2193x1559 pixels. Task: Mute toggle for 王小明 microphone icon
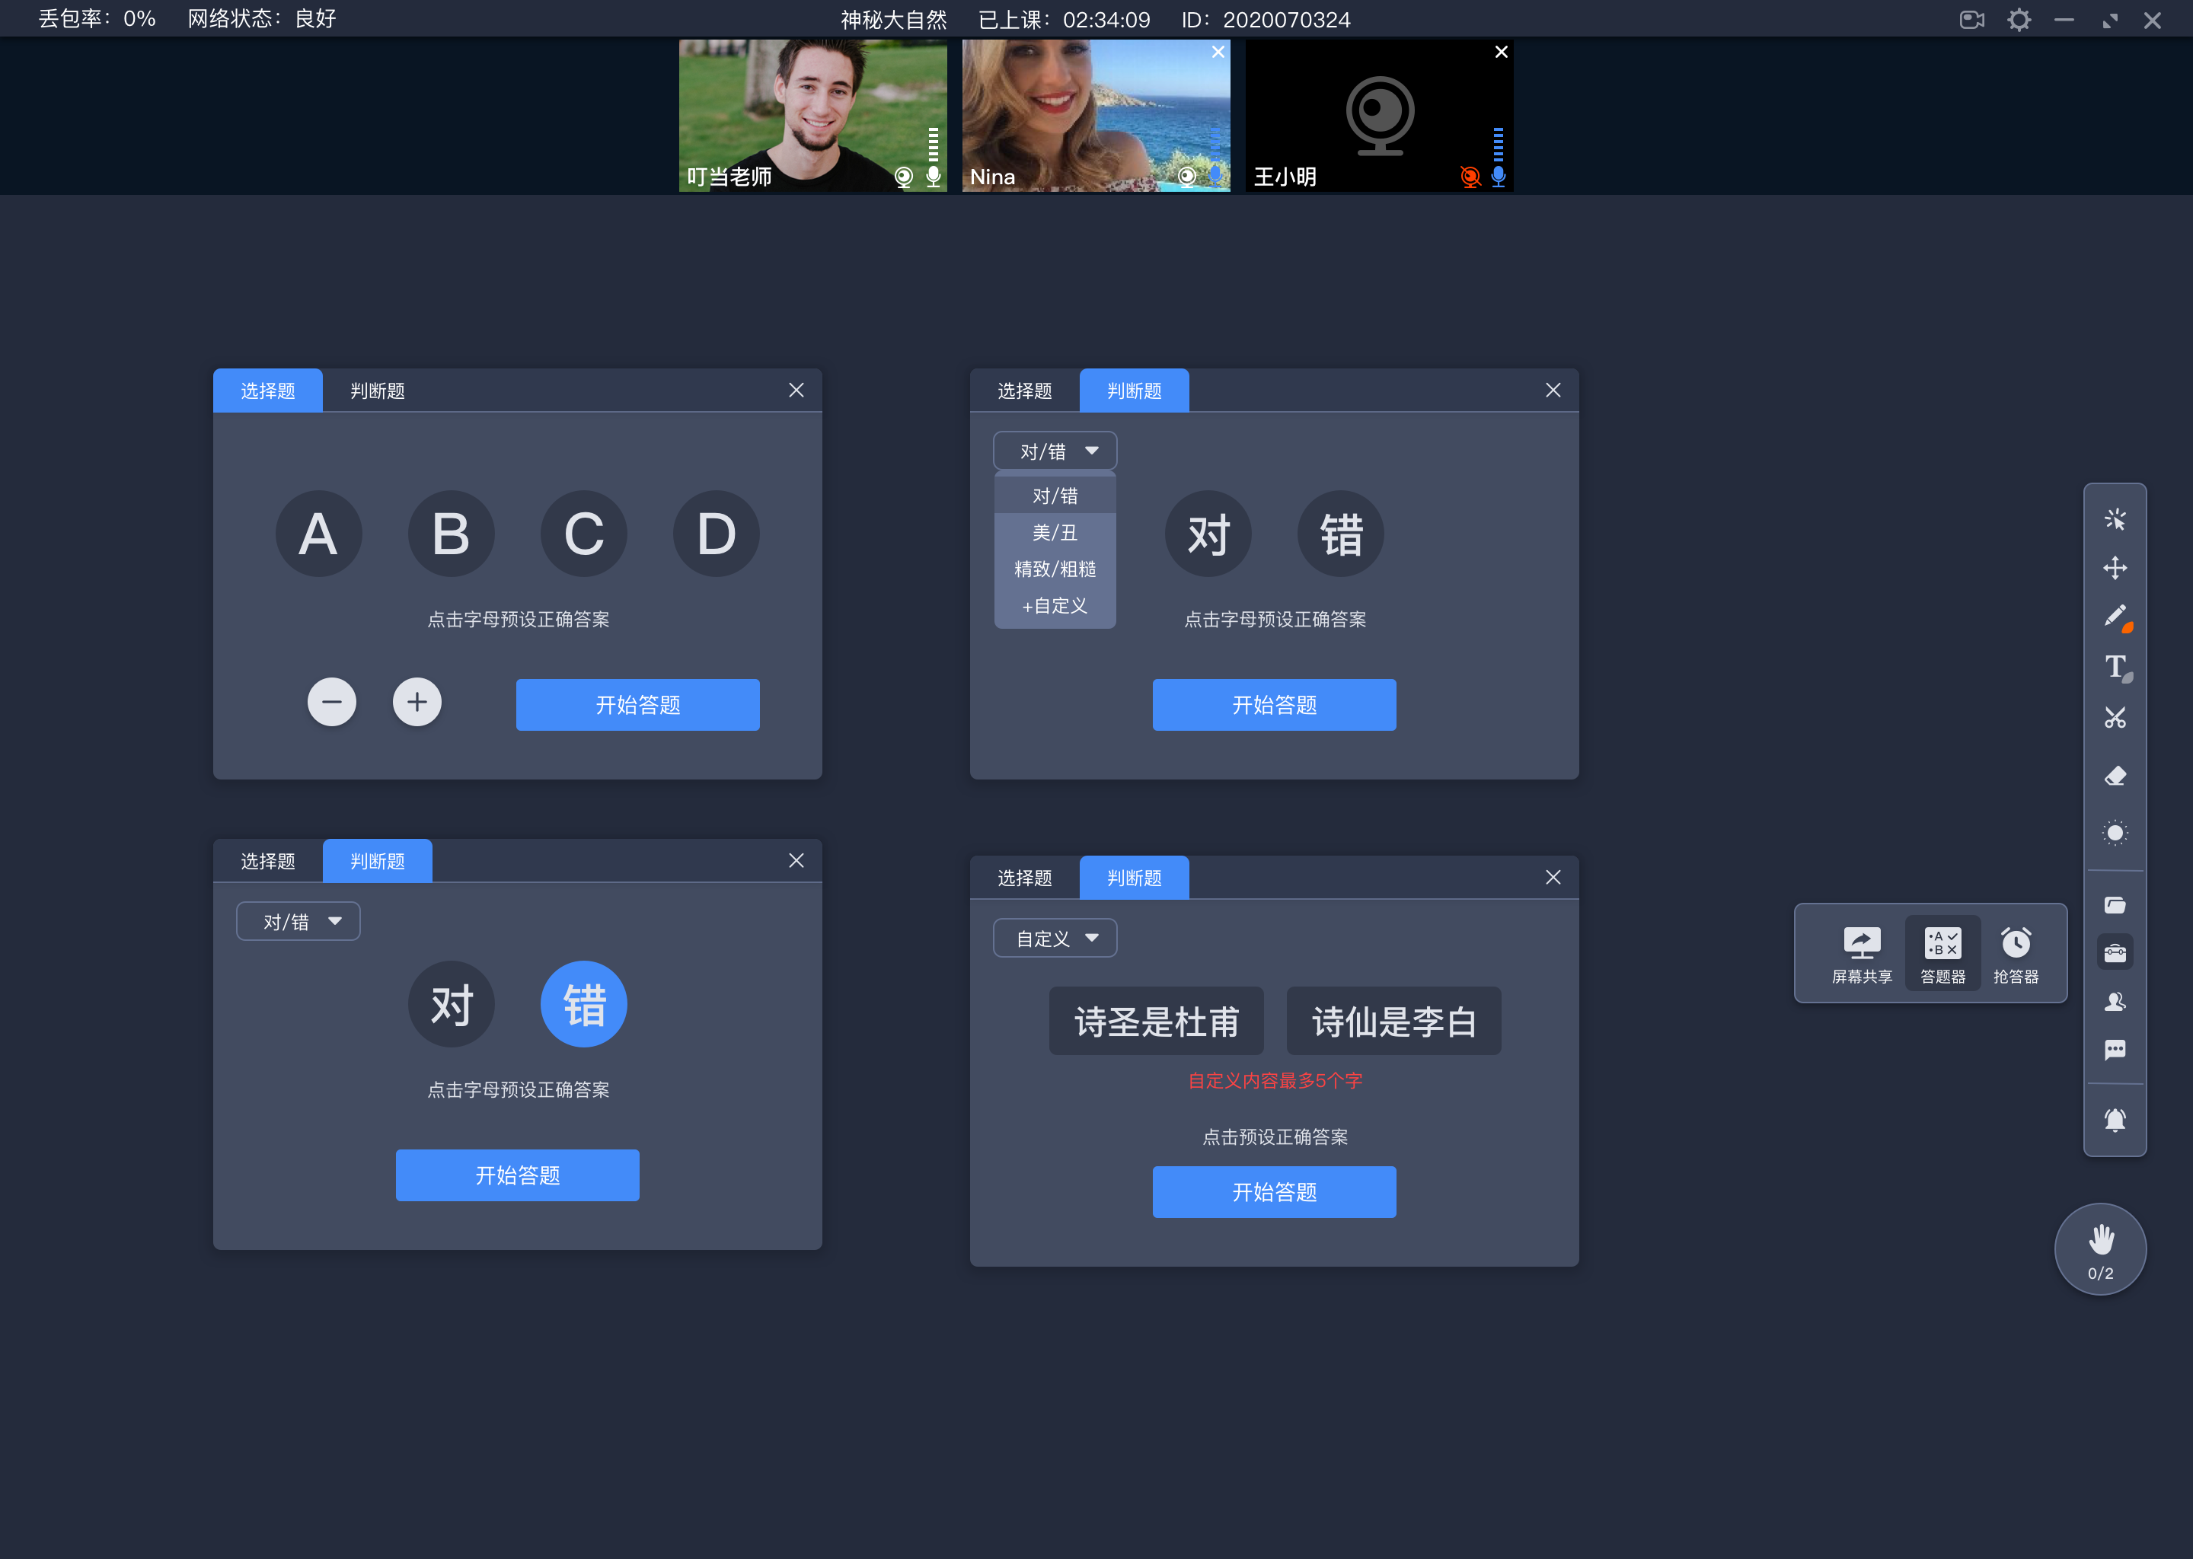[x=1489, y=176]
